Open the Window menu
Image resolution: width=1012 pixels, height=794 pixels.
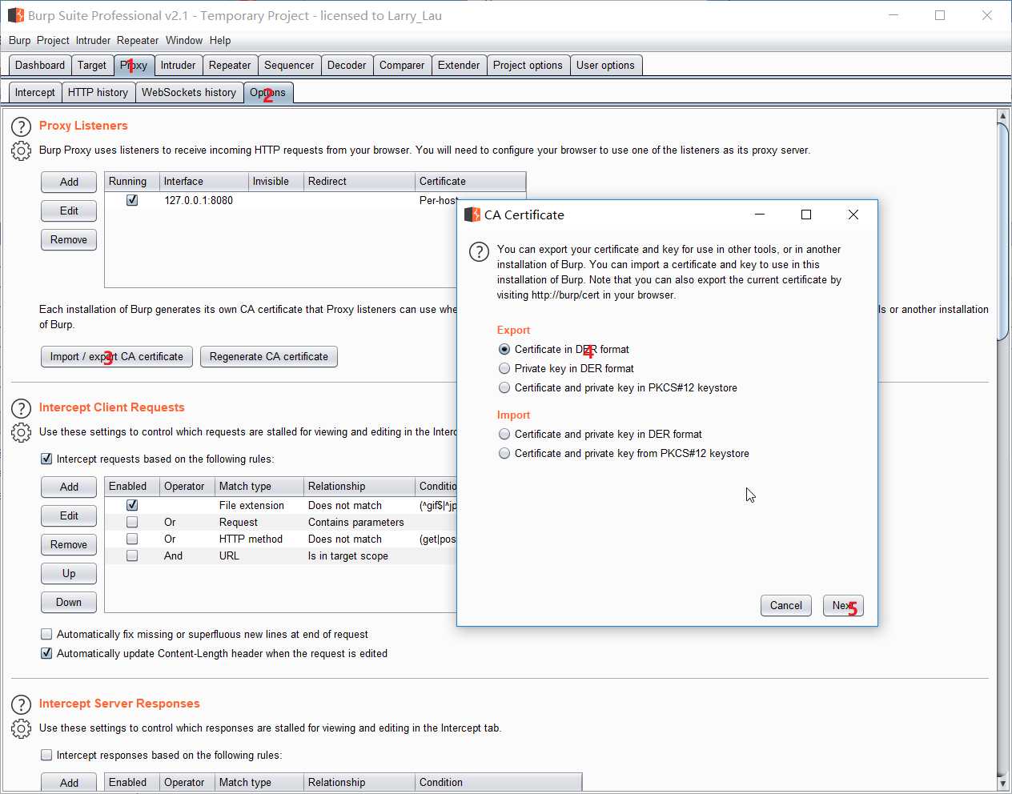click(184, 40)
